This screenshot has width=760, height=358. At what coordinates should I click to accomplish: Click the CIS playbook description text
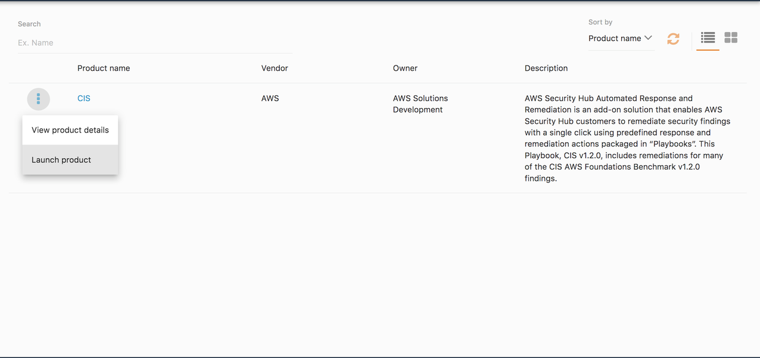pos(627,139)
